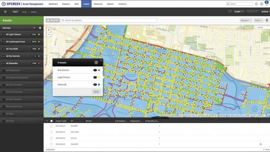Click the top Search input field
This screenshot has width=270, height=152.
point(239,4)
